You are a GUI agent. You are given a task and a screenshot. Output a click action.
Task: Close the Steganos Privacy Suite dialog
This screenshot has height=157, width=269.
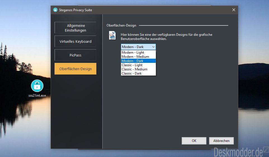point(234,10)
